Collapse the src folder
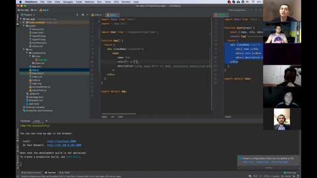Screen dimensions: 317x178 [24, 49]
